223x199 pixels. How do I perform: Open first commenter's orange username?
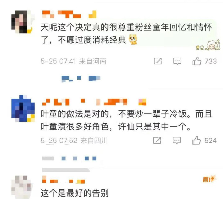coord(69,14)
